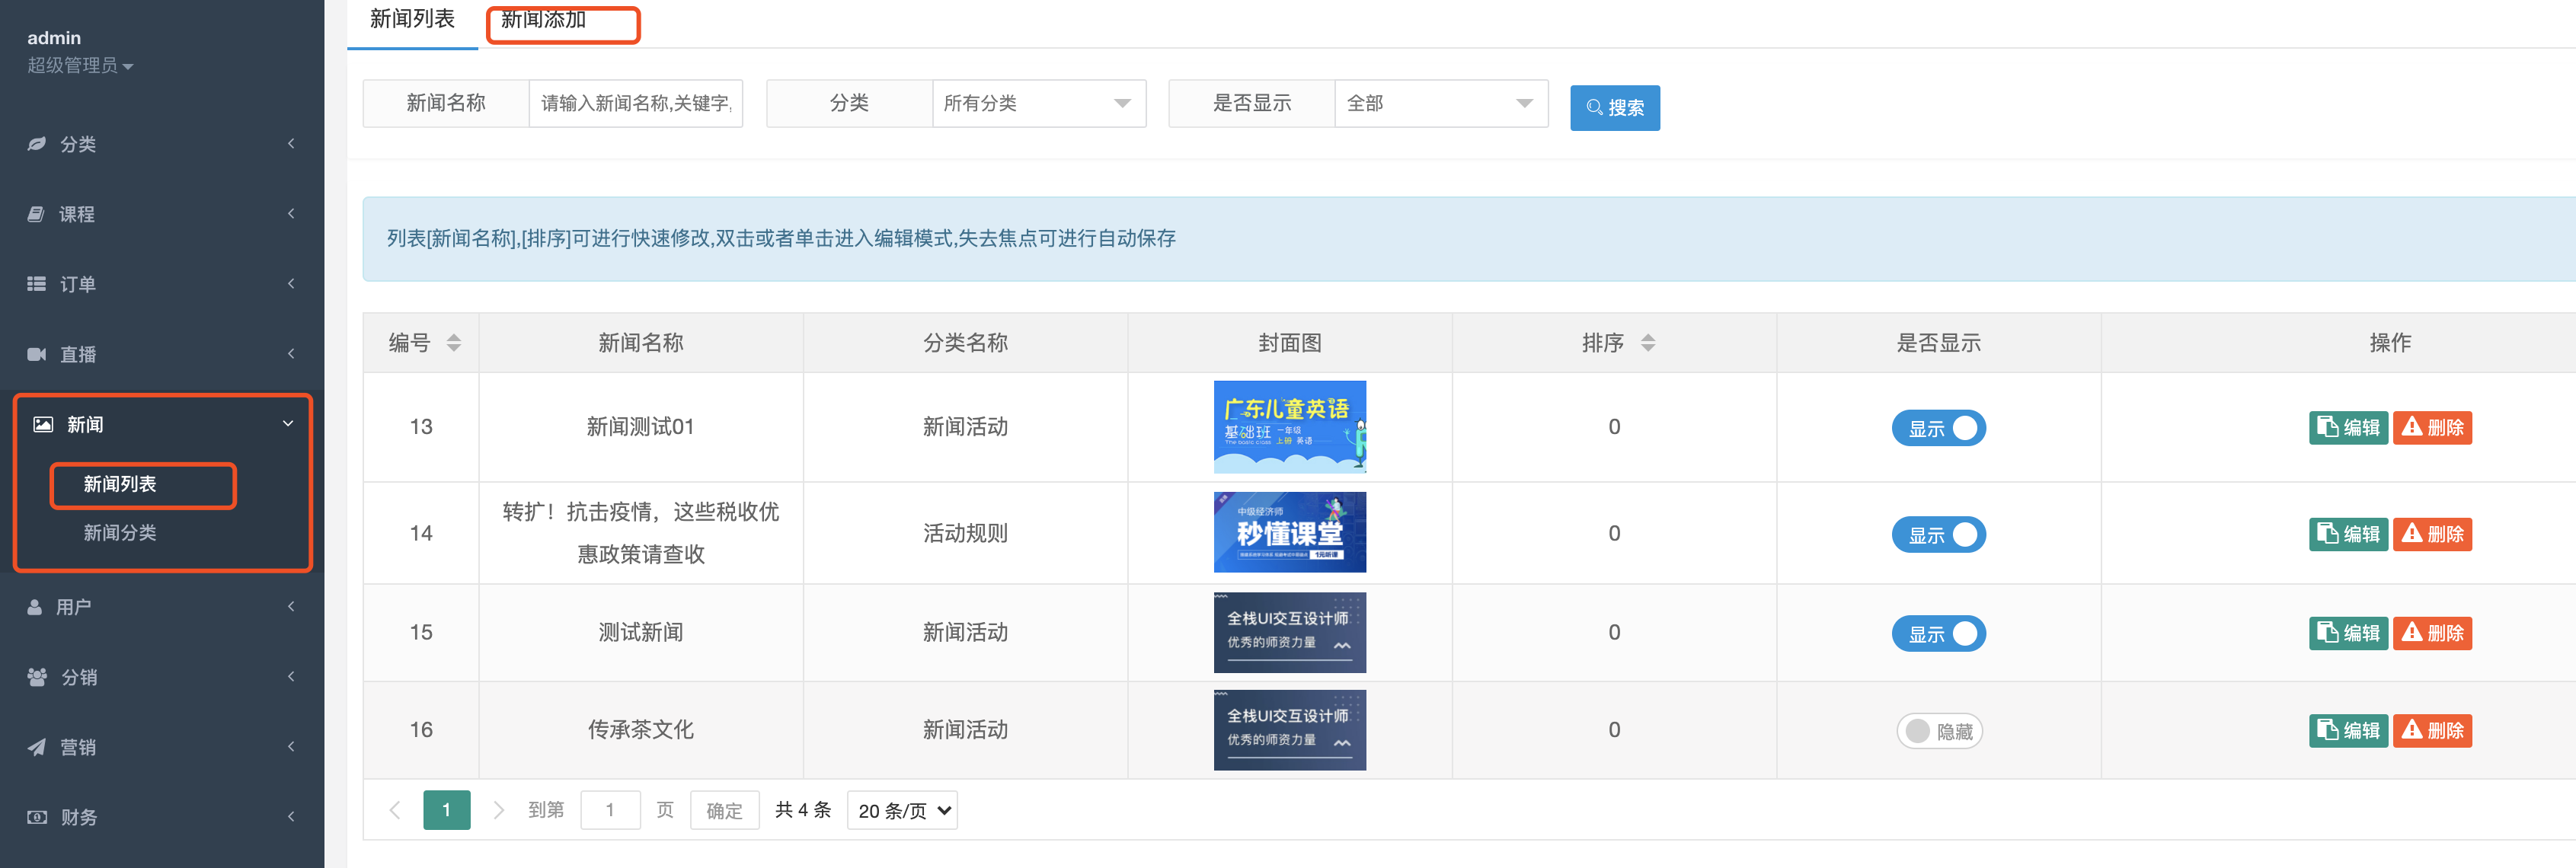Open the 所有分类 category dropdown
The image size is (2576, 868).
click(x=1039, y=103)
